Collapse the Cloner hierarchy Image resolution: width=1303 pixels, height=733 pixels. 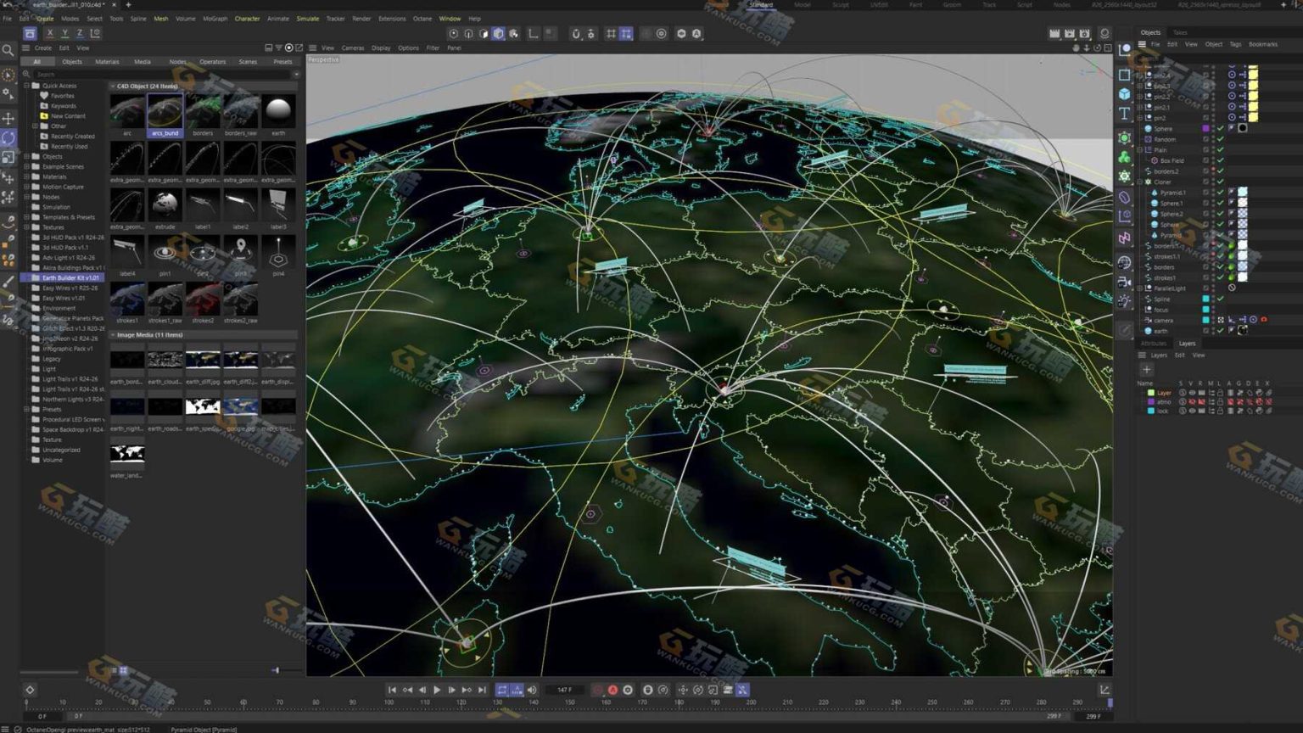[1139, 182]
